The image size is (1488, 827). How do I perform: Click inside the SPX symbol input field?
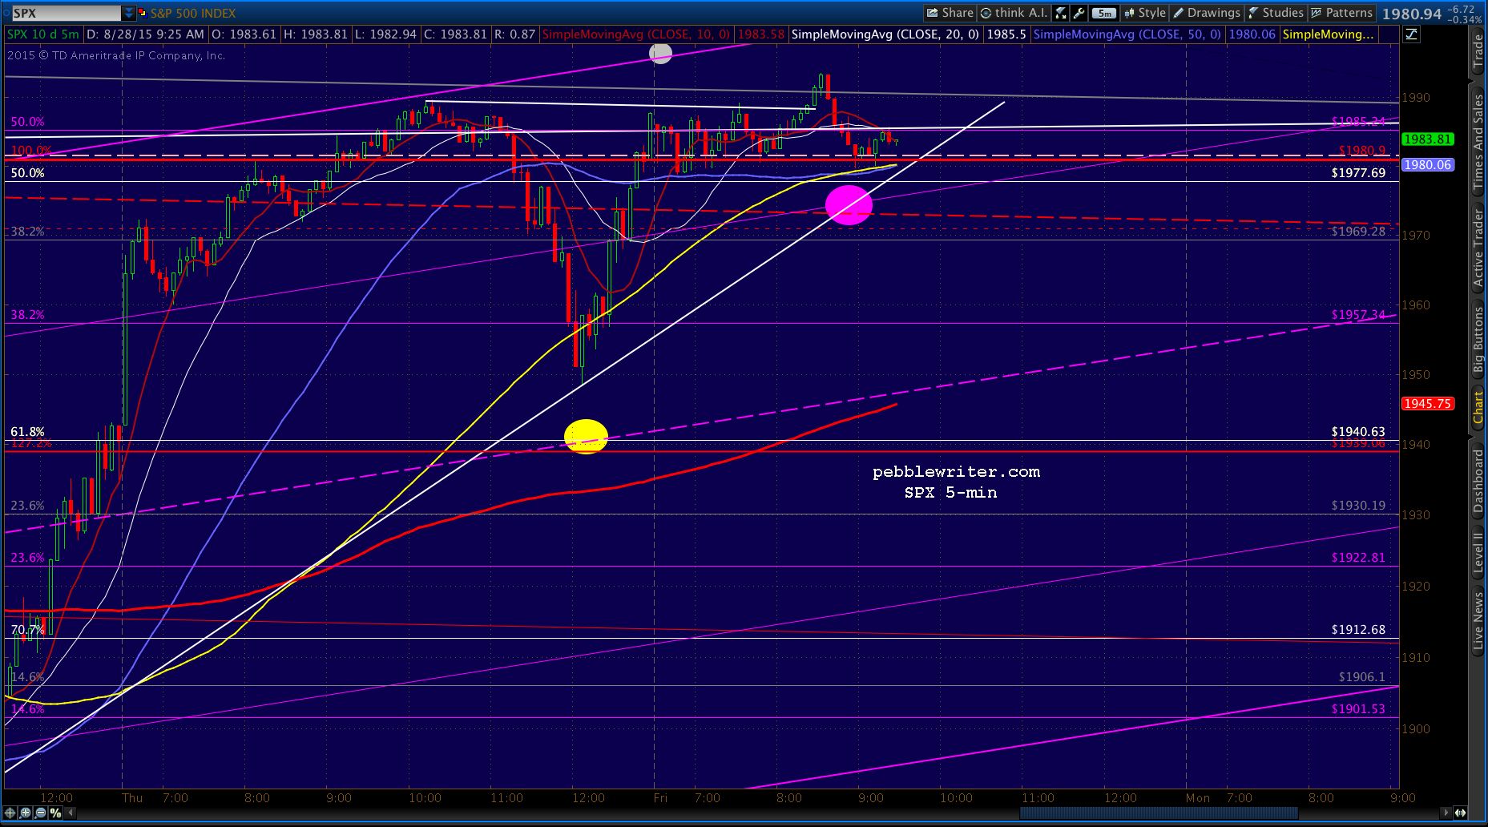click(66, 13)
